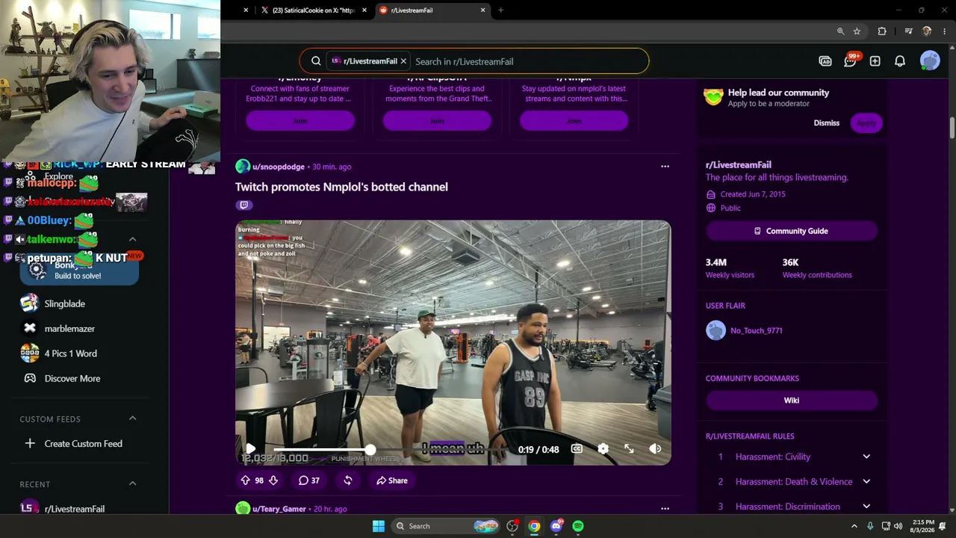Open the Community Guide
The height and width of the screenshot is (538, 956).
[792, 231]
